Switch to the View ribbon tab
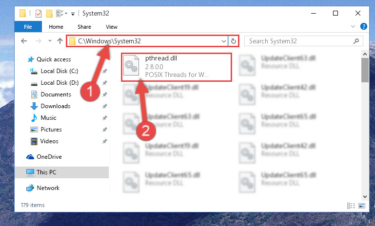 tap(112, 27)
